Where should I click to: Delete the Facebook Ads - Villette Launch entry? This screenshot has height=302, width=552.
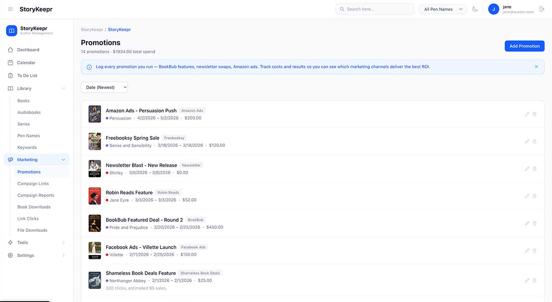point(535,251)
